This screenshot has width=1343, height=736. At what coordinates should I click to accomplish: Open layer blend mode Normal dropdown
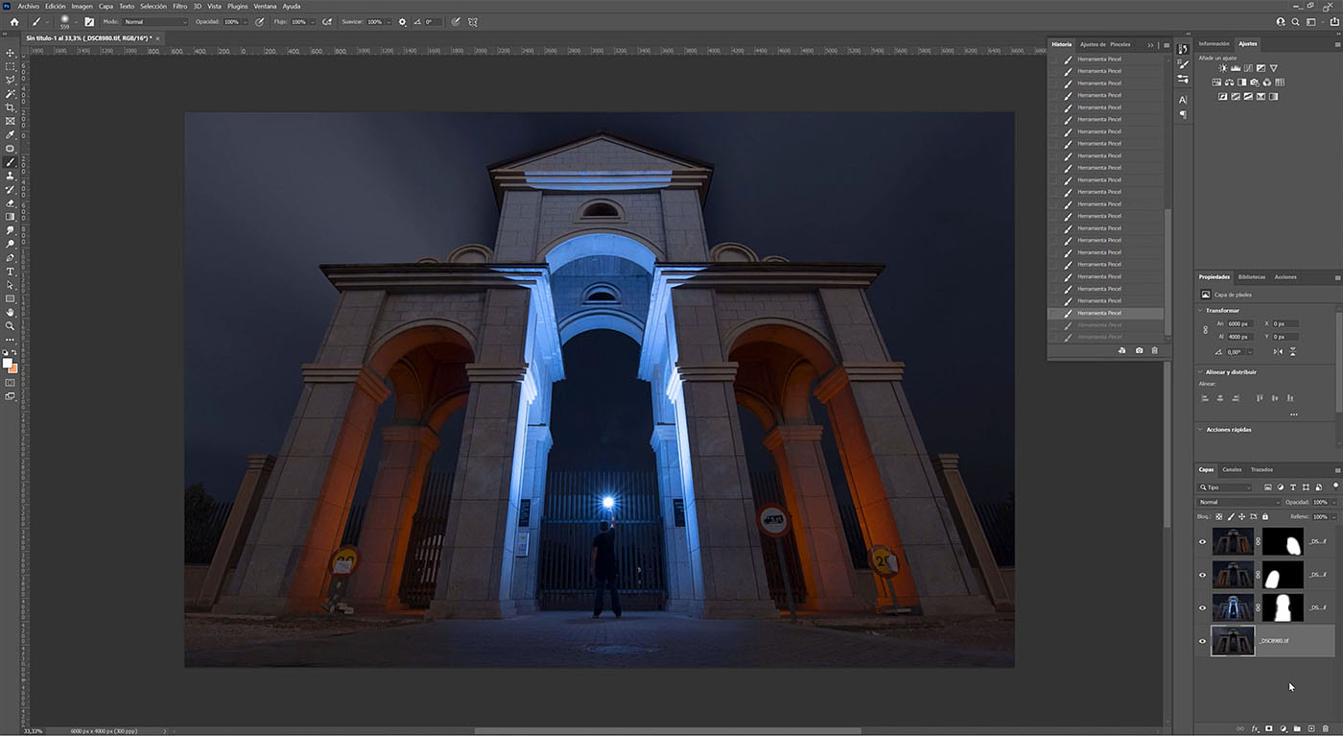point(1239,502)
